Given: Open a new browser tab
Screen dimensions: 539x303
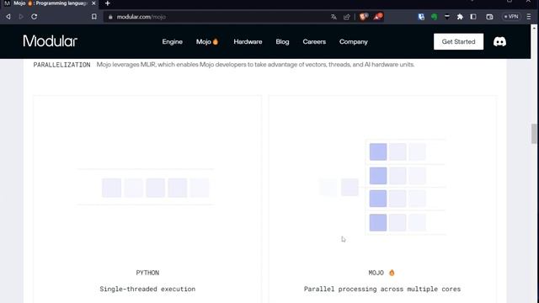Looking at the screenshot, I should click(108, 3).
